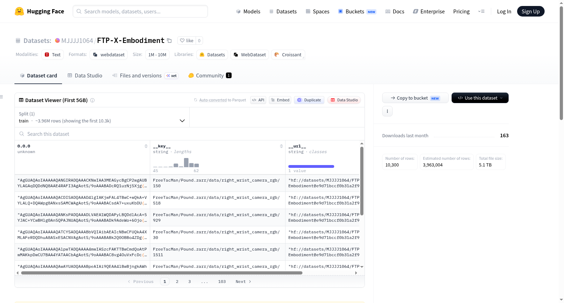Open the Community tab

(210, 75)
